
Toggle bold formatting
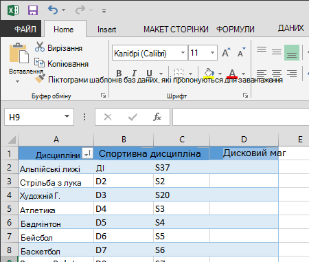pos(119,74)
